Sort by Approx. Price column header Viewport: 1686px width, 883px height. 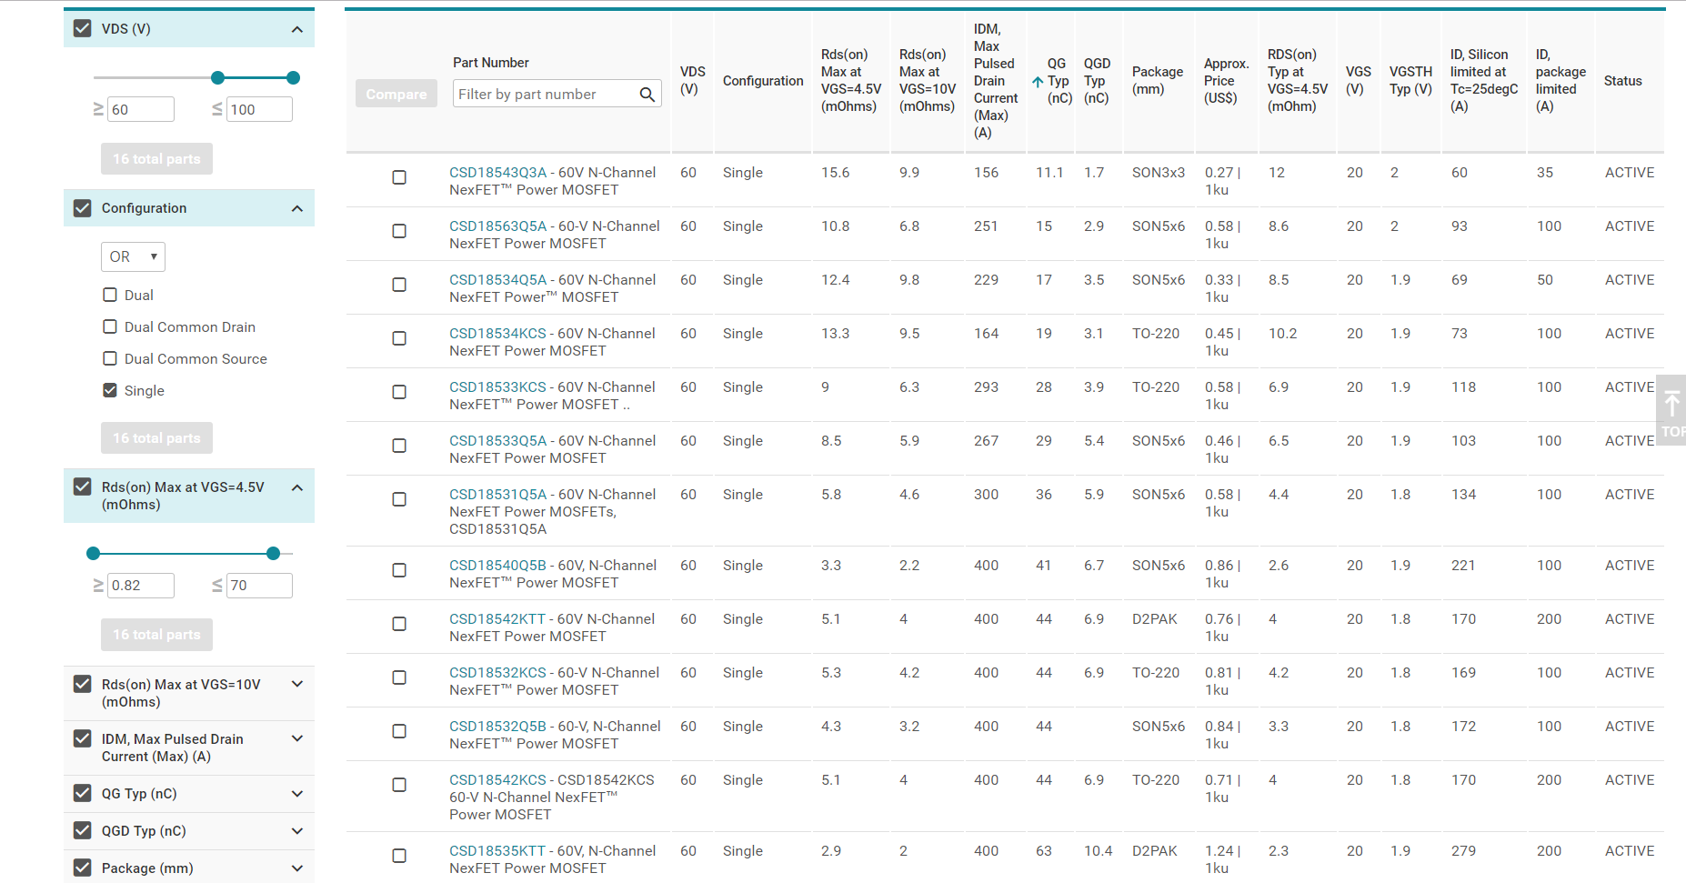click(1226, 80)
